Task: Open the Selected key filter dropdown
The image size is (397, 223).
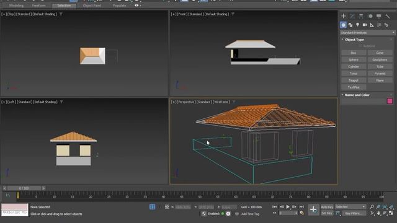Action: click(x=350, y=207)
